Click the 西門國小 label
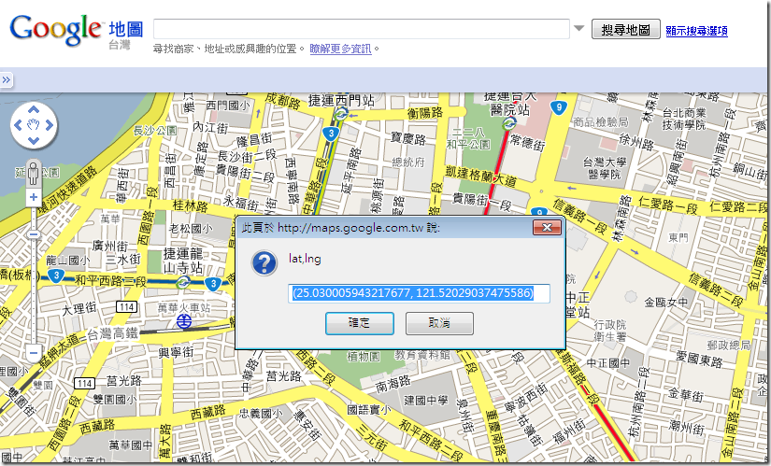This screenshot has width=771, height=466. coord(227,106)
